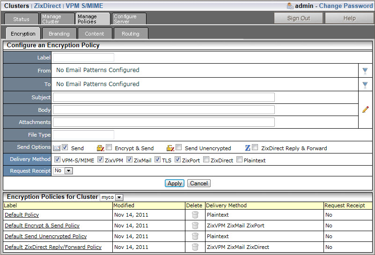This screenshot has width=375, height=255.
Task: Delete Default ZixDirect Reply/Forward Policy trash icon
Action: 195,247
